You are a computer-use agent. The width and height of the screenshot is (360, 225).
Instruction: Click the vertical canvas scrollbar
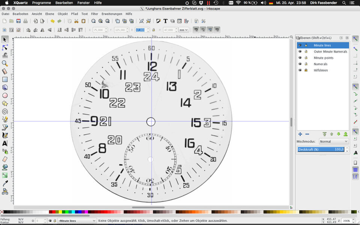291,122
